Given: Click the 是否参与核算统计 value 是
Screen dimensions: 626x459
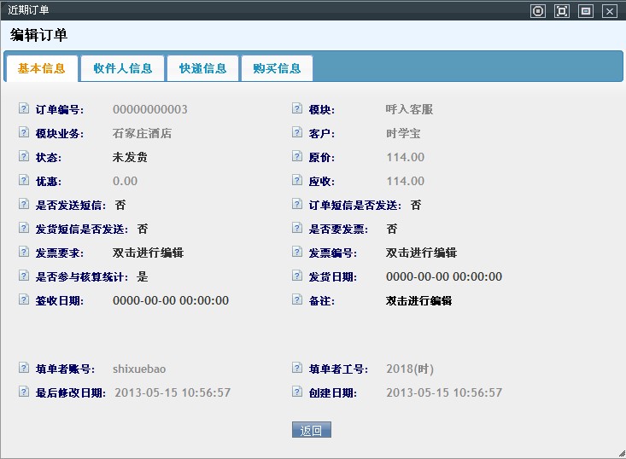Looking at the screenshot, I should point(143,276).
